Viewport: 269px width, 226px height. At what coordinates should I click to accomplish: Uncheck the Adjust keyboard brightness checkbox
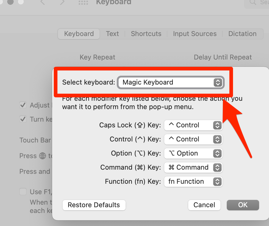23,105
